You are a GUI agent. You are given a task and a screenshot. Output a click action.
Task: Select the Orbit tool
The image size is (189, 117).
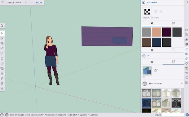pyautogui.click(x=2, y=89)
